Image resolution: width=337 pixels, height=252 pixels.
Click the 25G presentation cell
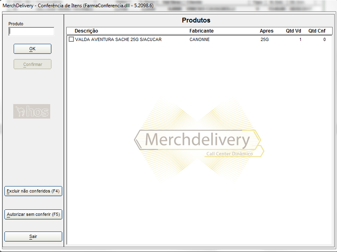[x=265, y=39]
